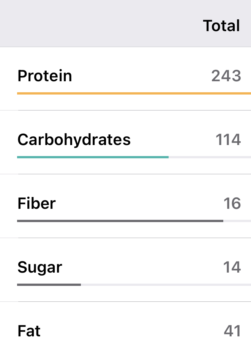Click blank space between Sugar label and value

(x=142, y=267)
